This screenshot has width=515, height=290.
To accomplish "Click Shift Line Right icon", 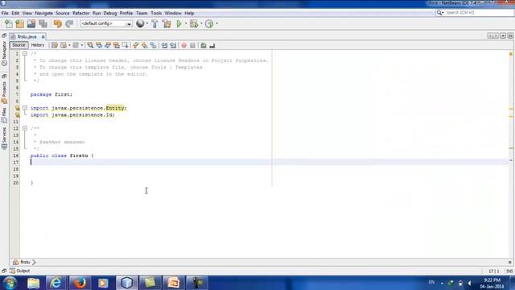I will (x=173, y=45).
